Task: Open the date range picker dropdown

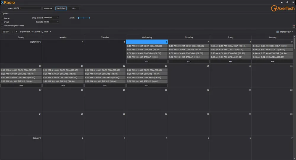Action: 50,32
